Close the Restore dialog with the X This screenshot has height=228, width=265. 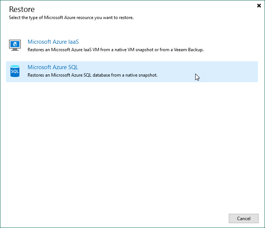(259, 6)
